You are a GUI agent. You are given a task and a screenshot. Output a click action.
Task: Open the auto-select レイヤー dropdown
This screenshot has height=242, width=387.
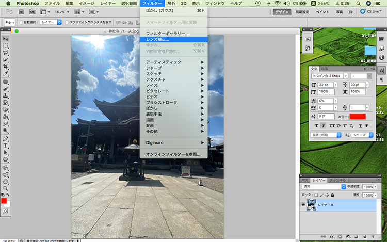(51, 22)
